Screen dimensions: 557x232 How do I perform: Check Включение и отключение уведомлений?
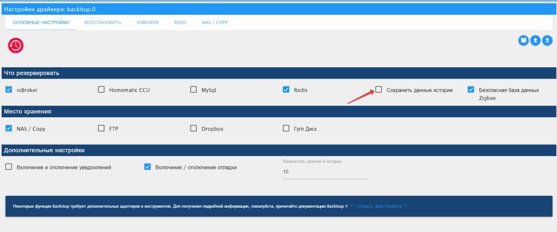pos(9,167)
